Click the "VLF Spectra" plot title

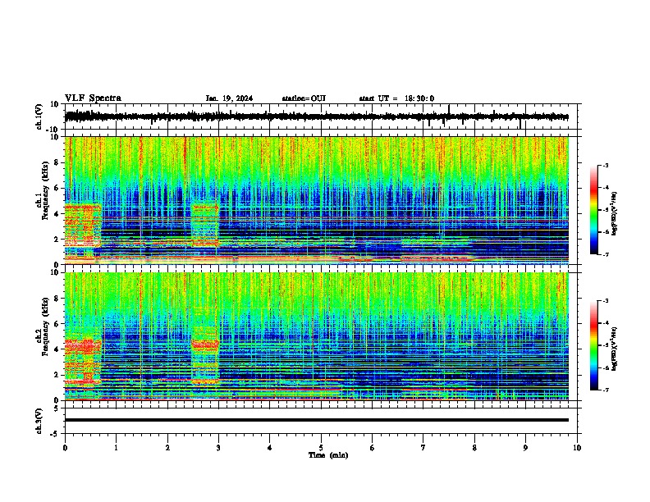[93, 98]
